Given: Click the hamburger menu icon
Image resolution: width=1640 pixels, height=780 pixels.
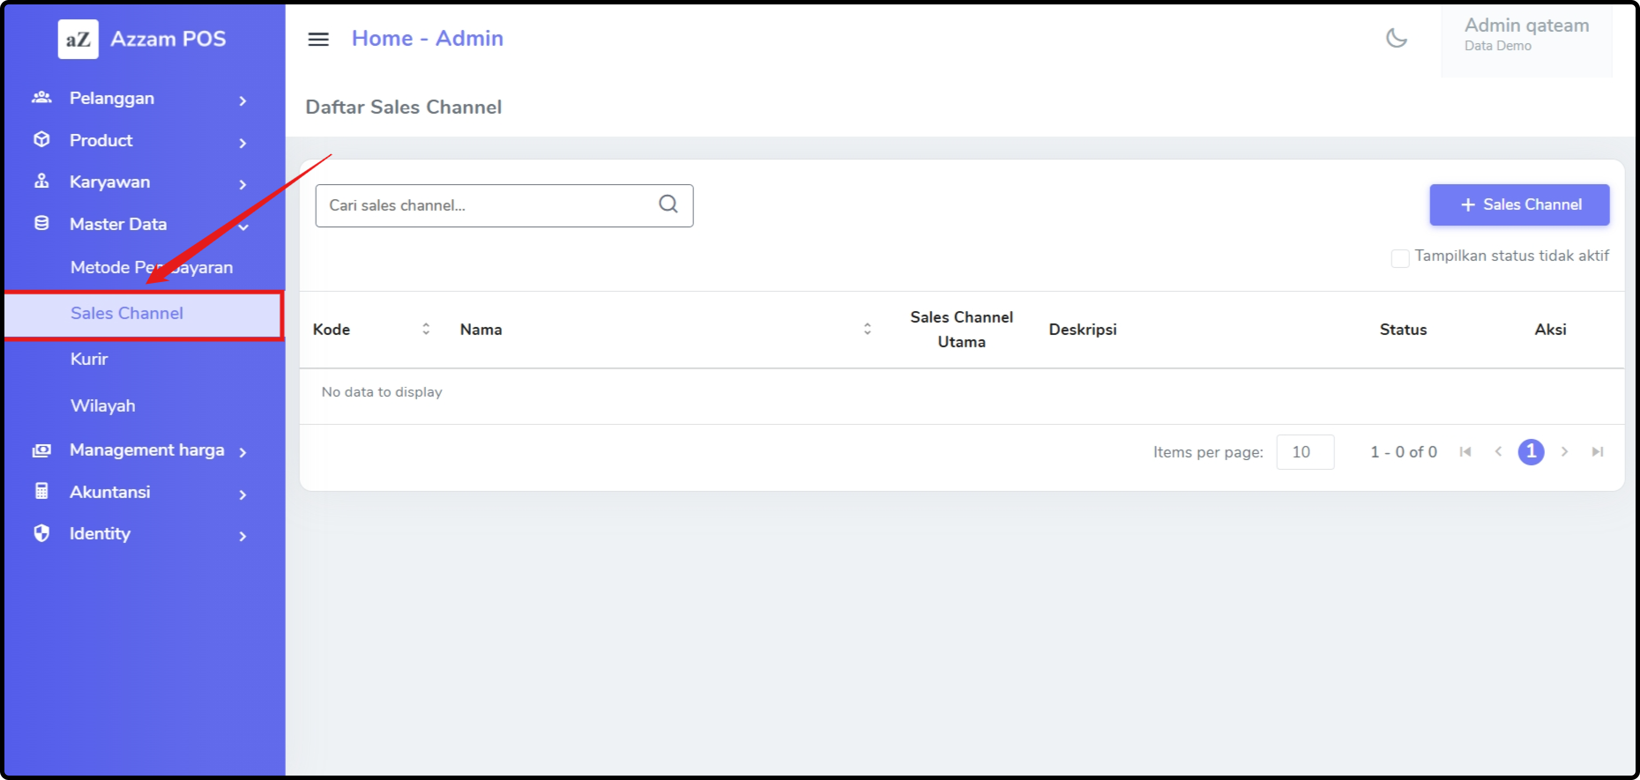Looking at the screenshot, I should 318,40.
